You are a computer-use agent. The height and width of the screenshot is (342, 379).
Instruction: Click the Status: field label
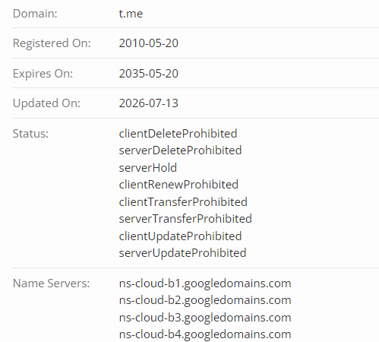pos(30,134)
